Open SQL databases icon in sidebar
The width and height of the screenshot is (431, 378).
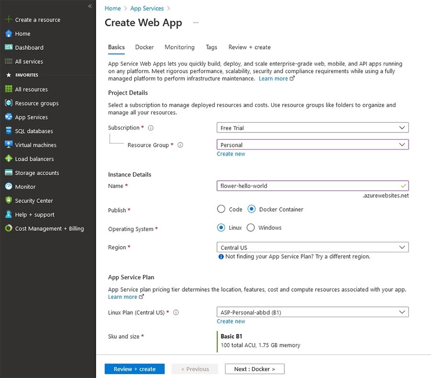(x=8, y=131)
